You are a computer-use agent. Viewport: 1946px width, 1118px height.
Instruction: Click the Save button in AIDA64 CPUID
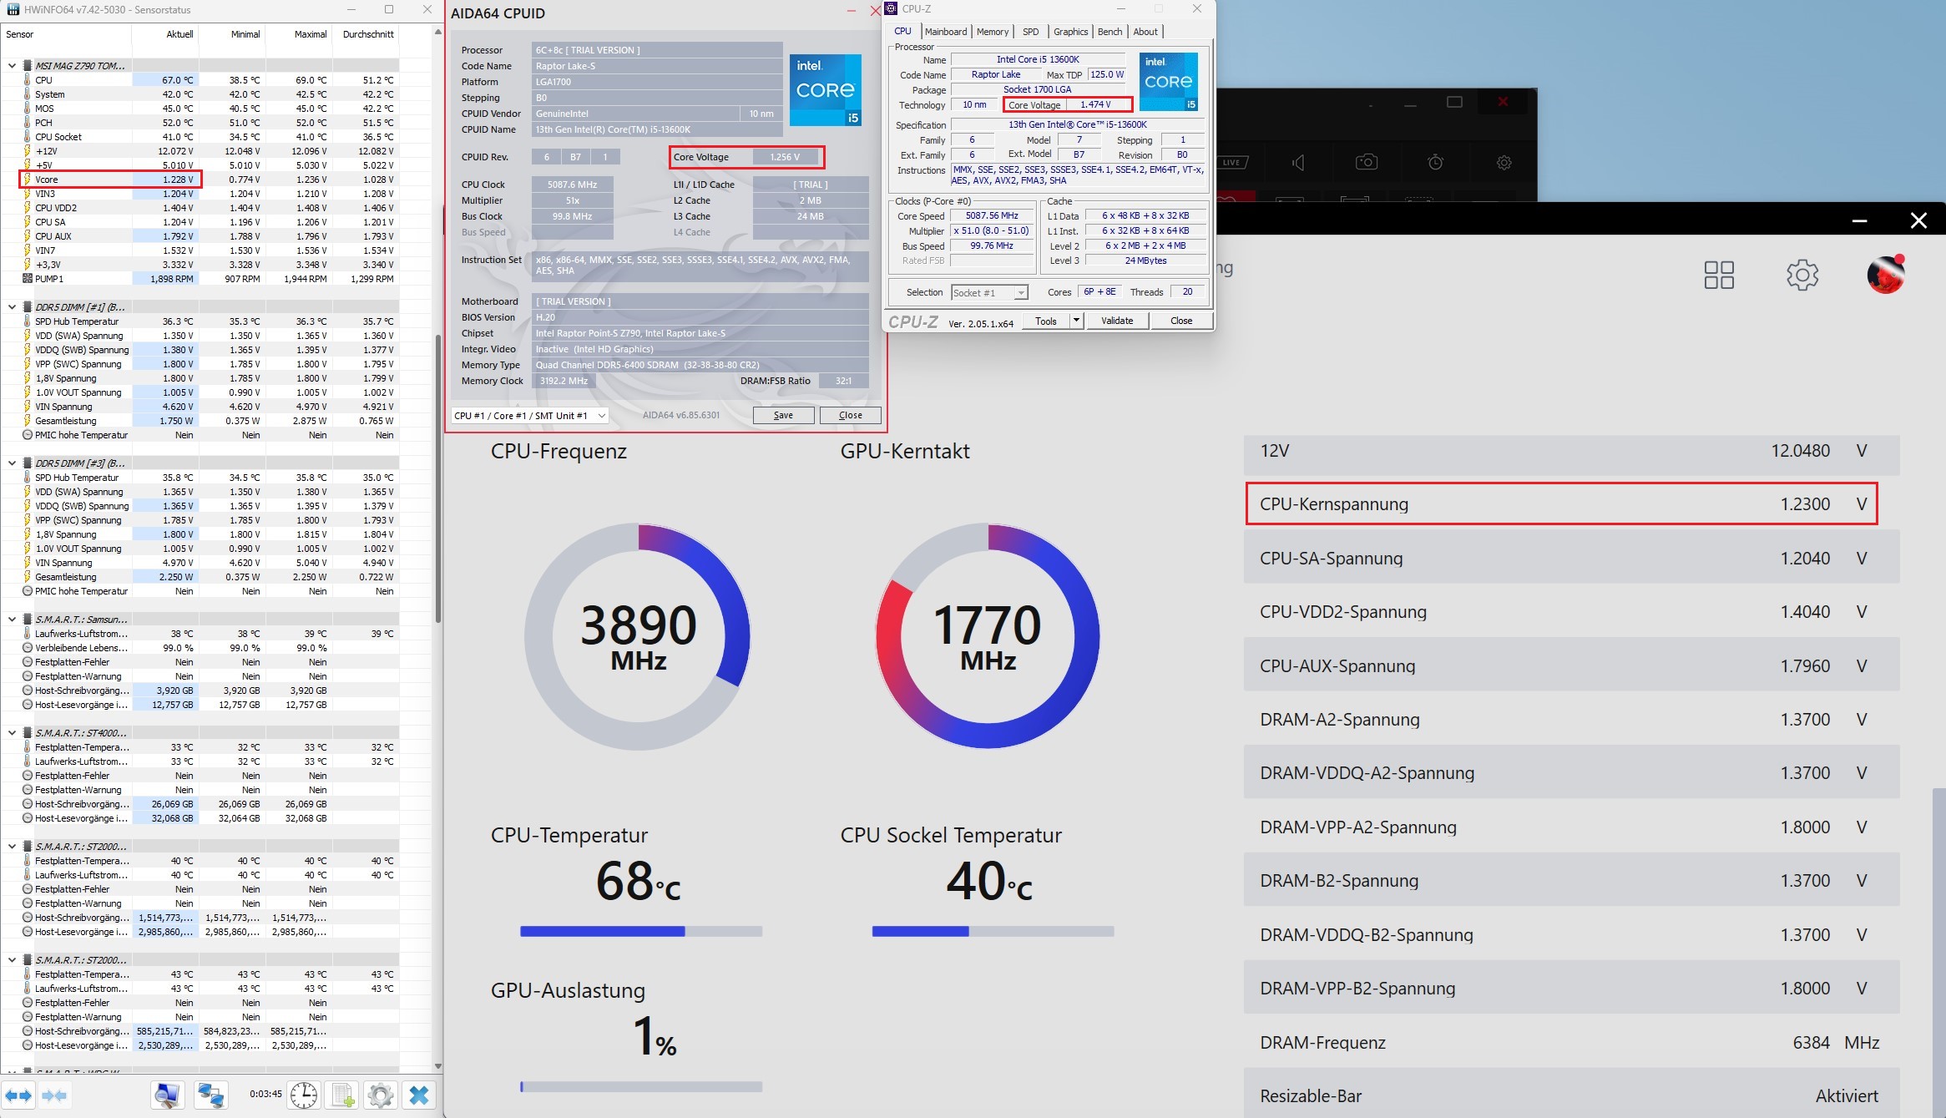click(783, 416)
